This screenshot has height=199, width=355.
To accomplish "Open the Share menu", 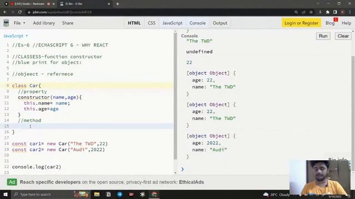I will point(68,23).
